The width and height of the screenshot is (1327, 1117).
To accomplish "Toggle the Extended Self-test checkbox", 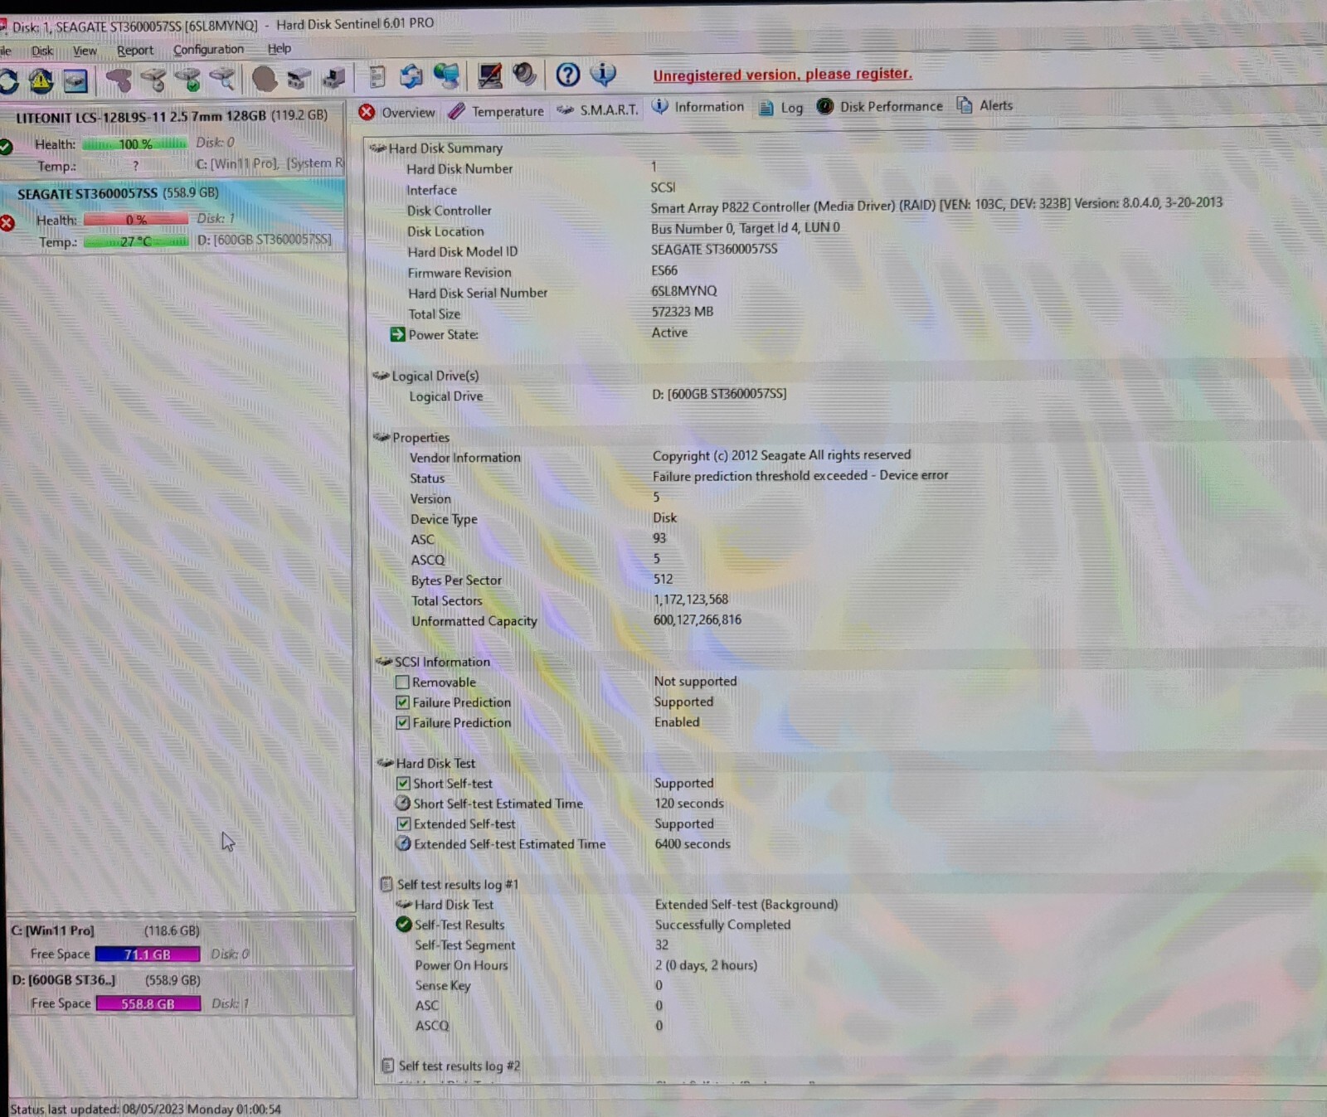I will (x=403, y=823).
